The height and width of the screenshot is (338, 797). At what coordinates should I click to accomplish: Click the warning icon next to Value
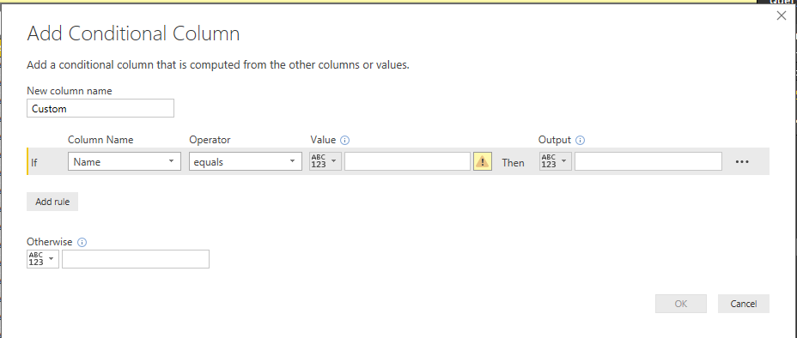[483, 162]
